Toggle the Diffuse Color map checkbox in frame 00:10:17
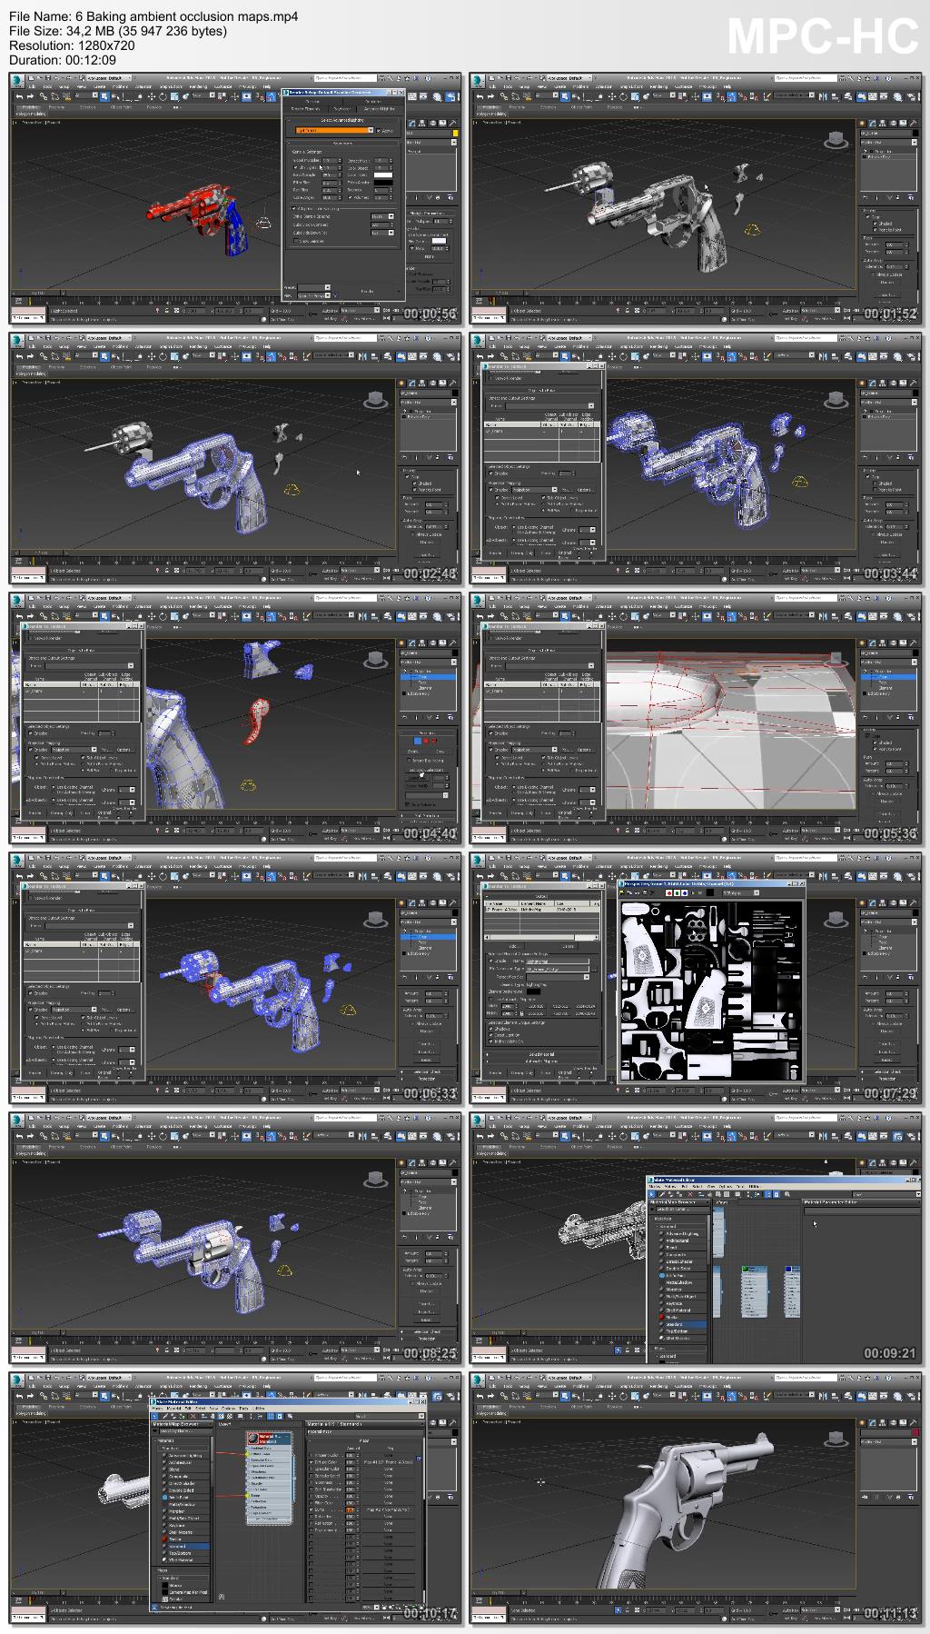The width and height of the screenshot is (930, 1634). [x=312, y=1462]
